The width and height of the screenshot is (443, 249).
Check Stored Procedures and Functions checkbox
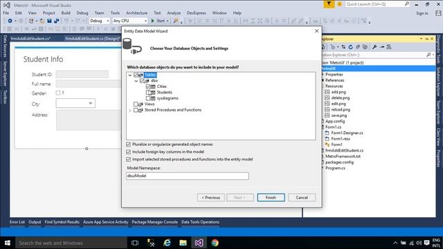136,110
